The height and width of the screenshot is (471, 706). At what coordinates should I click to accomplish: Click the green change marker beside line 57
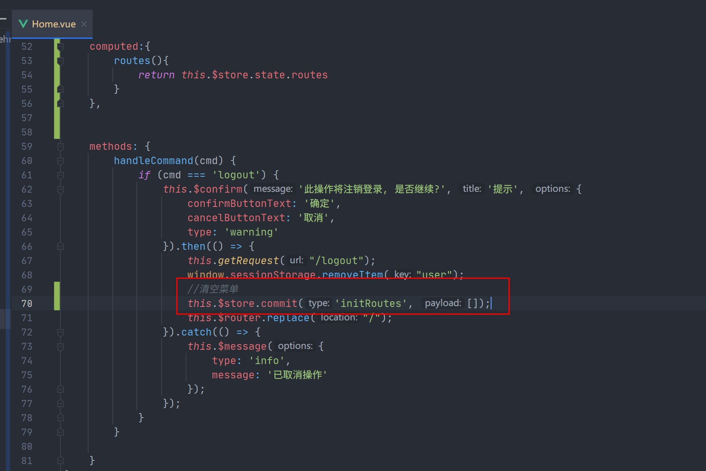point(57,118)
